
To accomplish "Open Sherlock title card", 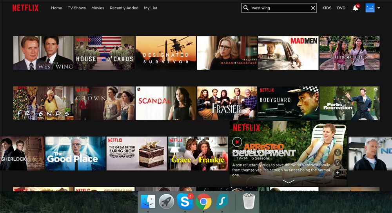I will [x=22, y=154].
